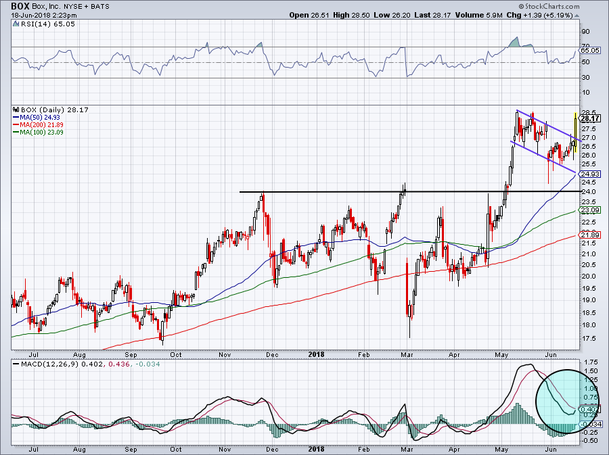609x455 pixels.
Task: Click the May label on price panel axis
Action: [502, 354]
